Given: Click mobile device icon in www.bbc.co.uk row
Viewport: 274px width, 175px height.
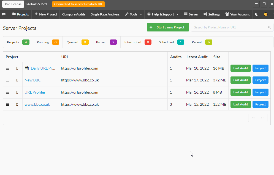Looking at the screenshot, I should click(x=17, y=104).
